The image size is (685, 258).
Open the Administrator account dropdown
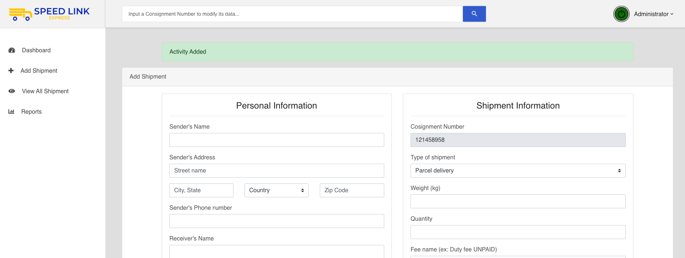pos(654,14)
